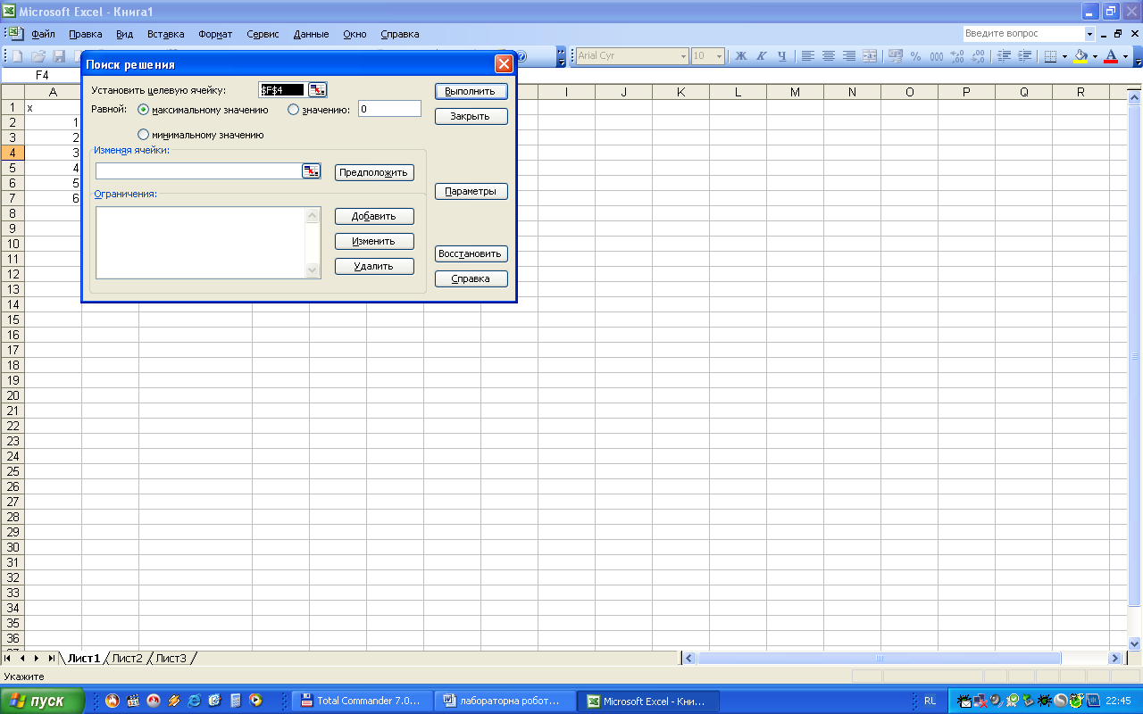Open the Вставка menu
Image resolution: width=1143 pixels, height=714 pixels.
(165, 34)
